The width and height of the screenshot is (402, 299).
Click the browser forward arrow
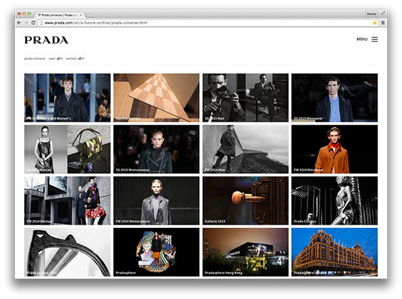pyautogui.click(x=26, y=22)
